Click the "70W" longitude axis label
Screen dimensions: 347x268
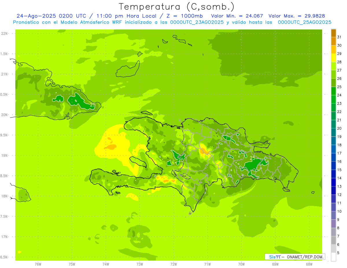click(241, 264)
